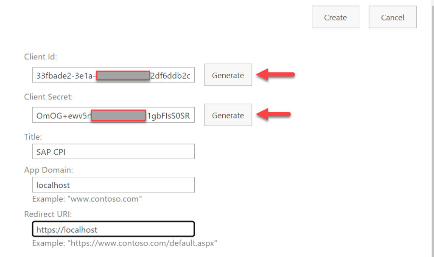Click the gray redacted area in Client Secret
Image resolution: width=434 pixels, height=257 pixels.
(x=118, y=116)
